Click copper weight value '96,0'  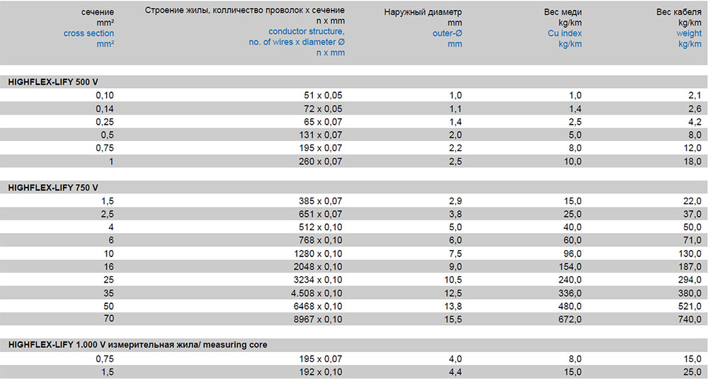coord(573,254)
